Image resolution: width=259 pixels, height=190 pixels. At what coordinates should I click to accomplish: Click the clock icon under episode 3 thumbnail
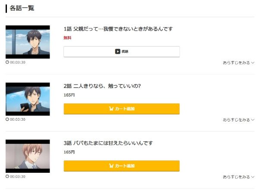(7, 177)
